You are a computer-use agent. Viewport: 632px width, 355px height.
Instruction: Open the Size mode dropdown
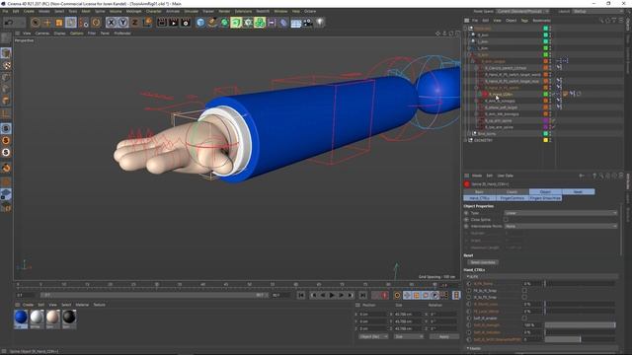(408, 336)
